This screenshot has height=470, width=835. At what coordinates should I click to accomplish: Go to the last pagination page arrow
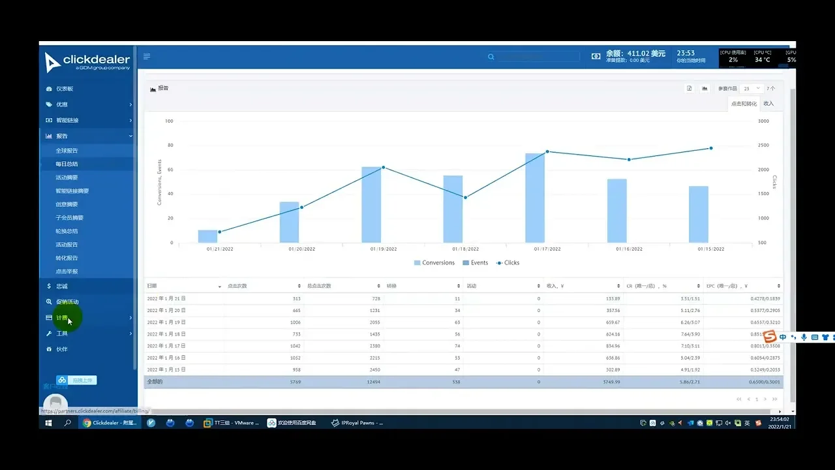pyautogui.click(x=775, y=399)
